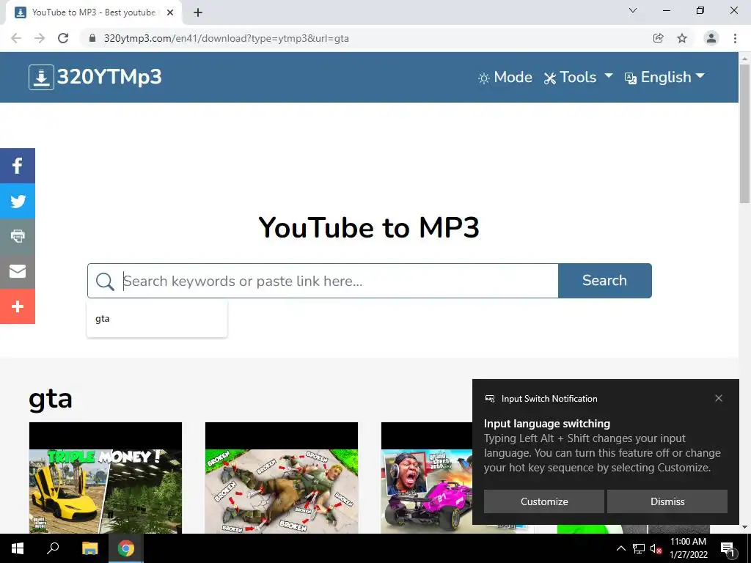Click the Customize button in notification

[544, 501]
